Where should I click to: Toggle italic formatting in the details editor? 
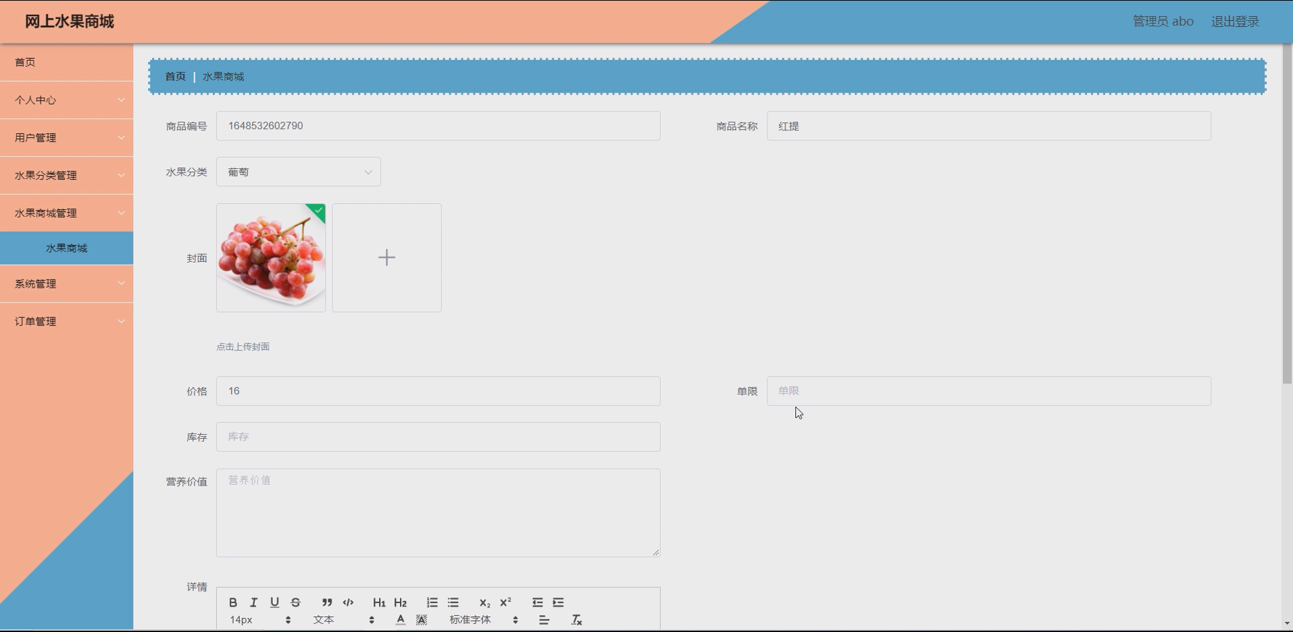(253, 602)
